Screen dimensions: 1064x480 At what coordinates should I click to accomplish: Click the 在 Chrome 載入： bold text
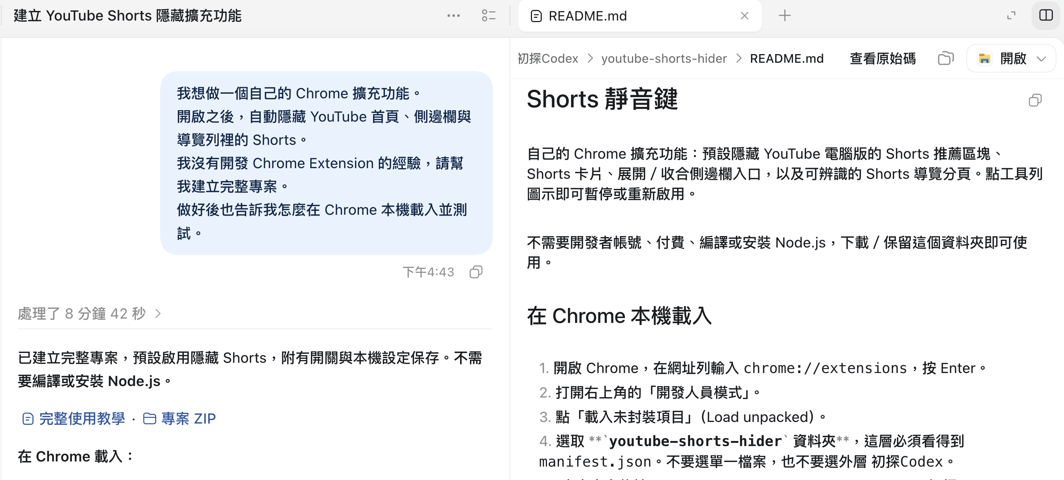(x=75, y=456)
